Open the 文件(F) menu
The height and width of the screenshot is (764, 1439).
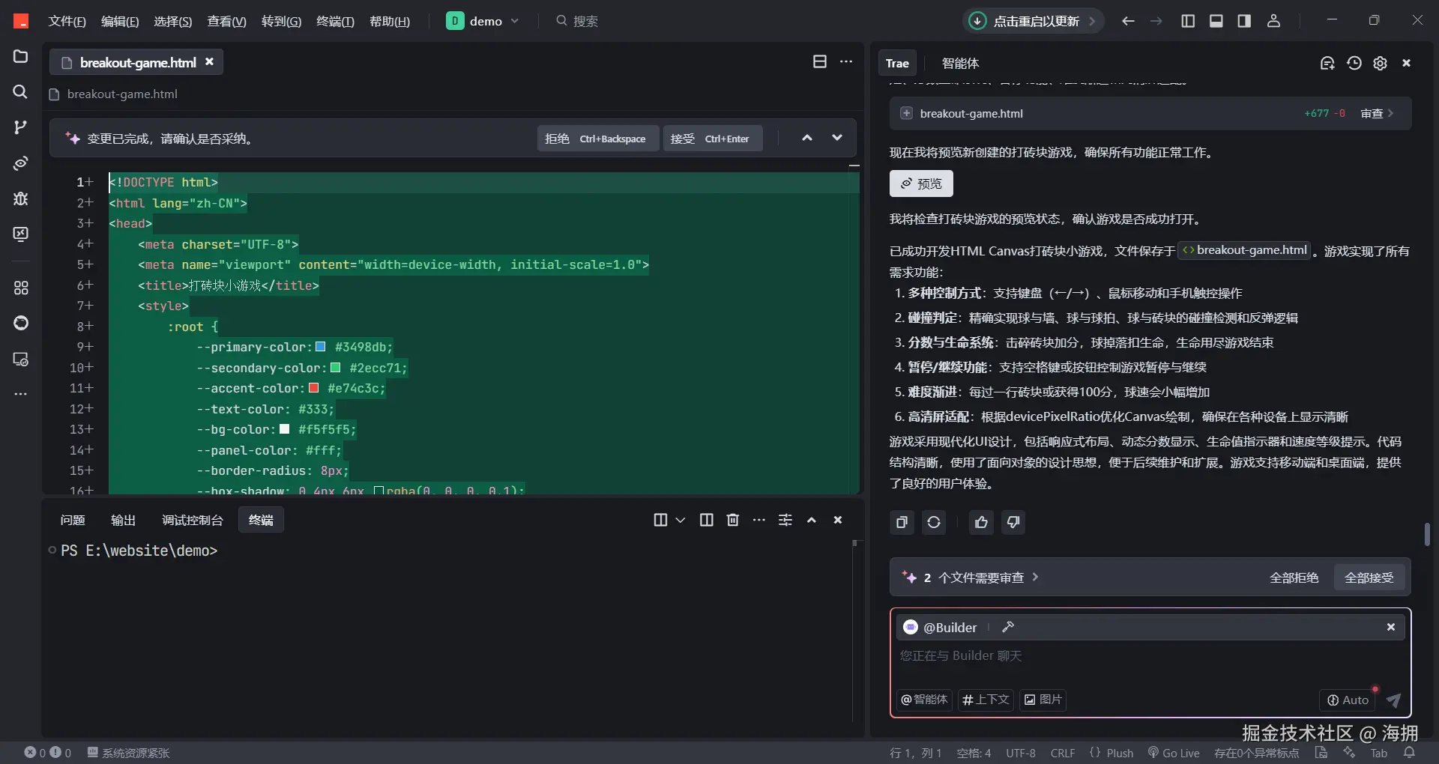click(x=66, y=20)
